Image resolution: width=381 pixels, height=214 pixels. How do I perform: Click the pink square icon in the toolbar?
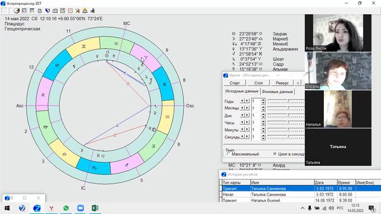tap(70, 11)
